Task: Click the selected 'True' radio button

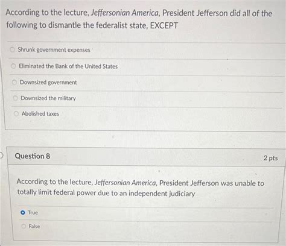Action: pyautogui.click(x=23, y=212)
